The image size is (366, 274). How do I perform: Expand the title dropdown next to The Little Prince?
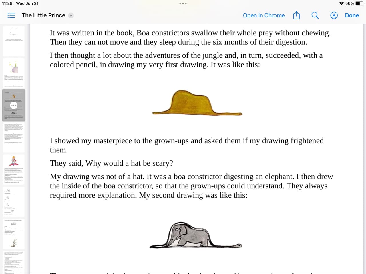point(71,15)
